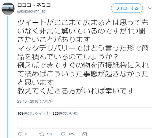Click the 109 count beside the retweet icon
Image resolution: width=153 pixels, height=138 pixels.
point(50,134)
